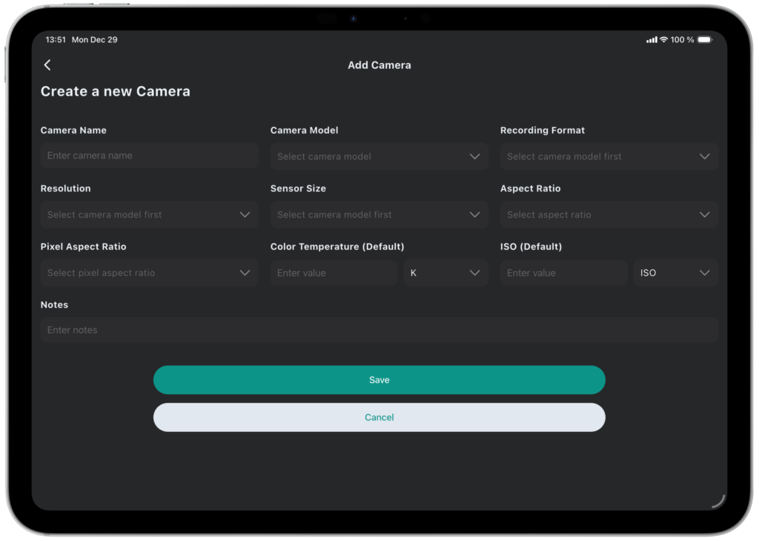759x541 pixels.
Task: Change the color temperature K unit
Action: pos(445,273)
